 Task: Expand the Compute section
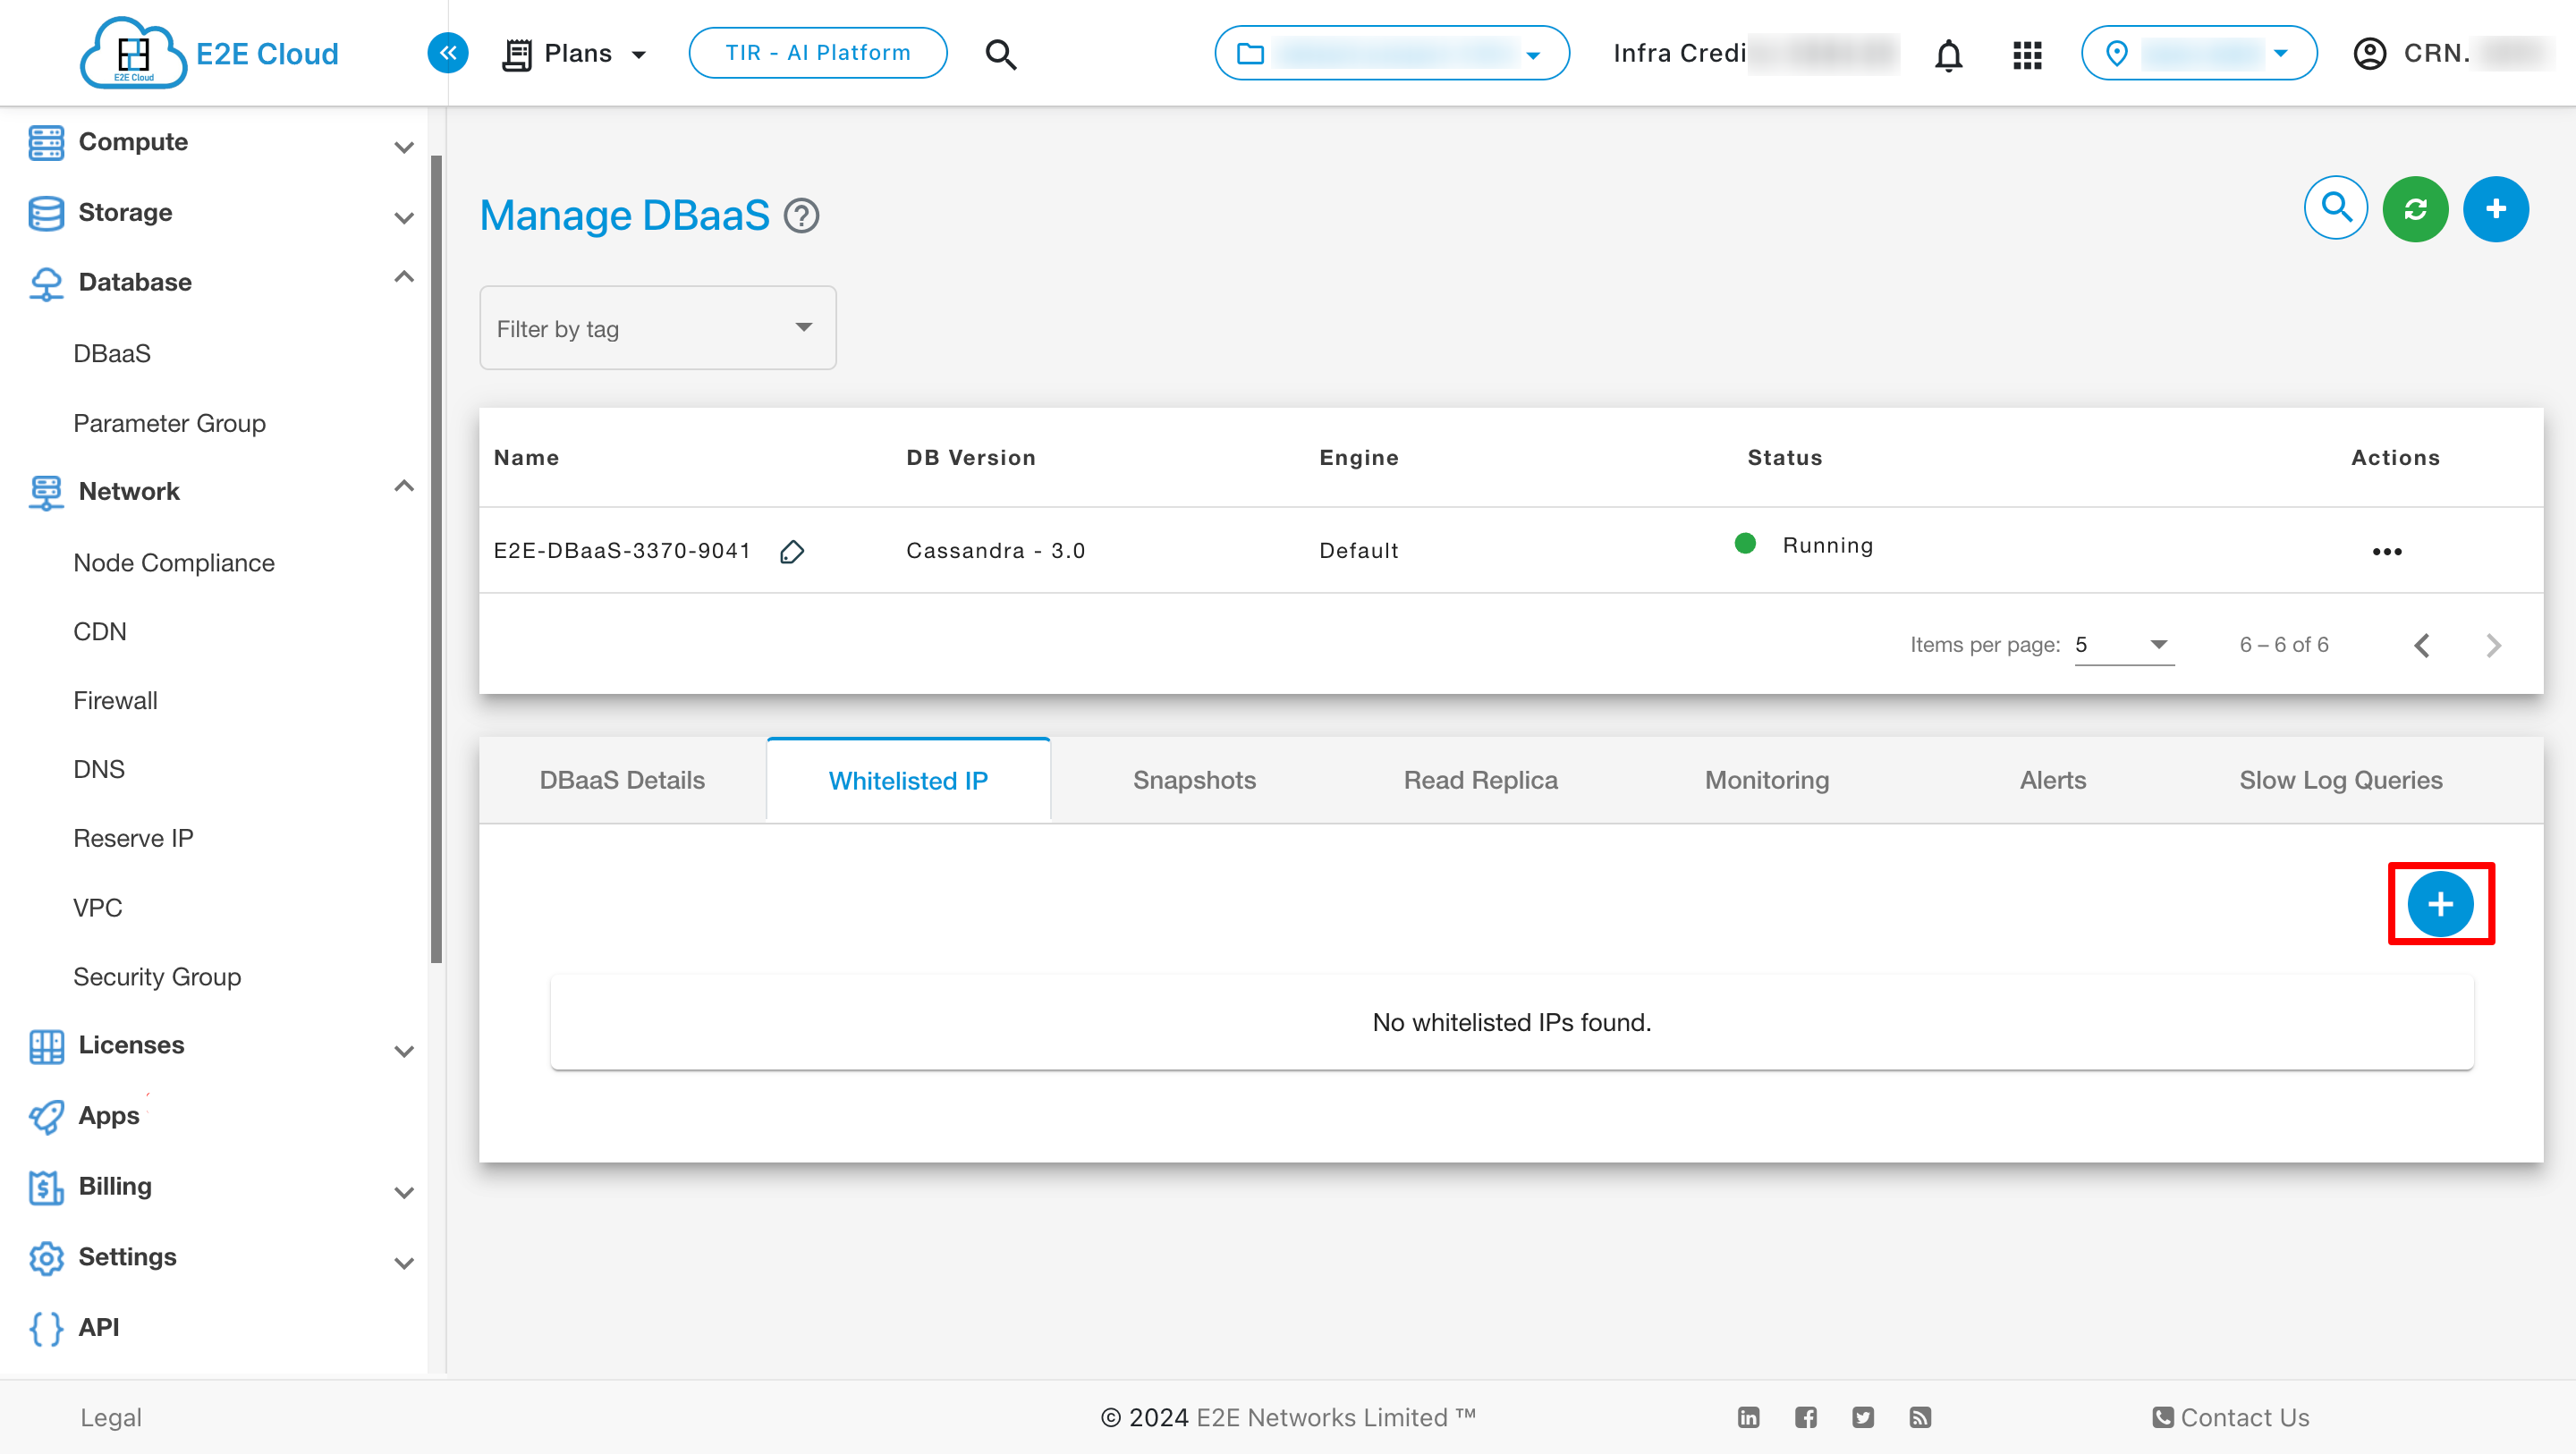tap(404, 147)
